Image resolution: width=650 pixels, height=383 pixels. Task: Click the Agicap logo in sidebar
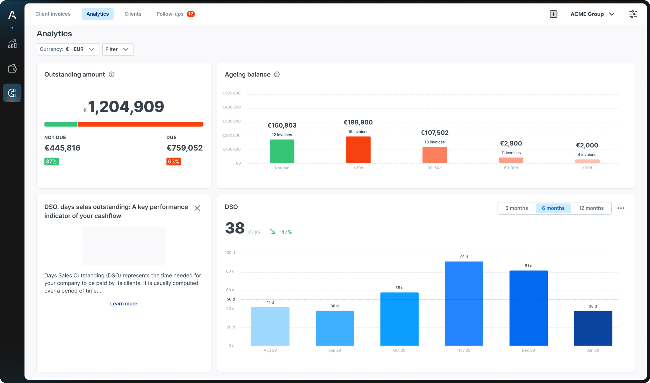(x=12, y=15)
